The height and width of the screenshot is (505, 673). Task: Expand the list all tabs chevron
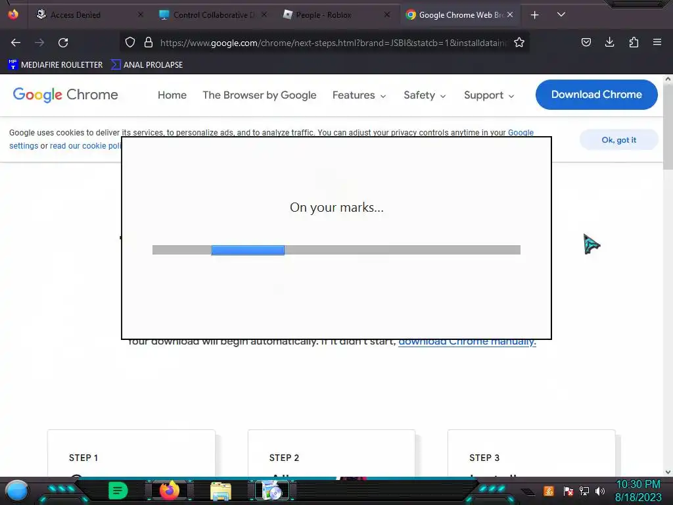point(561,14)
